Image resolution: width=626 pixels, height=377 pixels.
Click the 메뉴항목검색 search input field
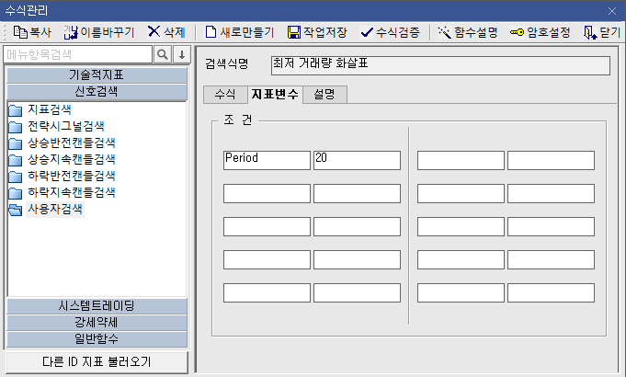[78, 54]
